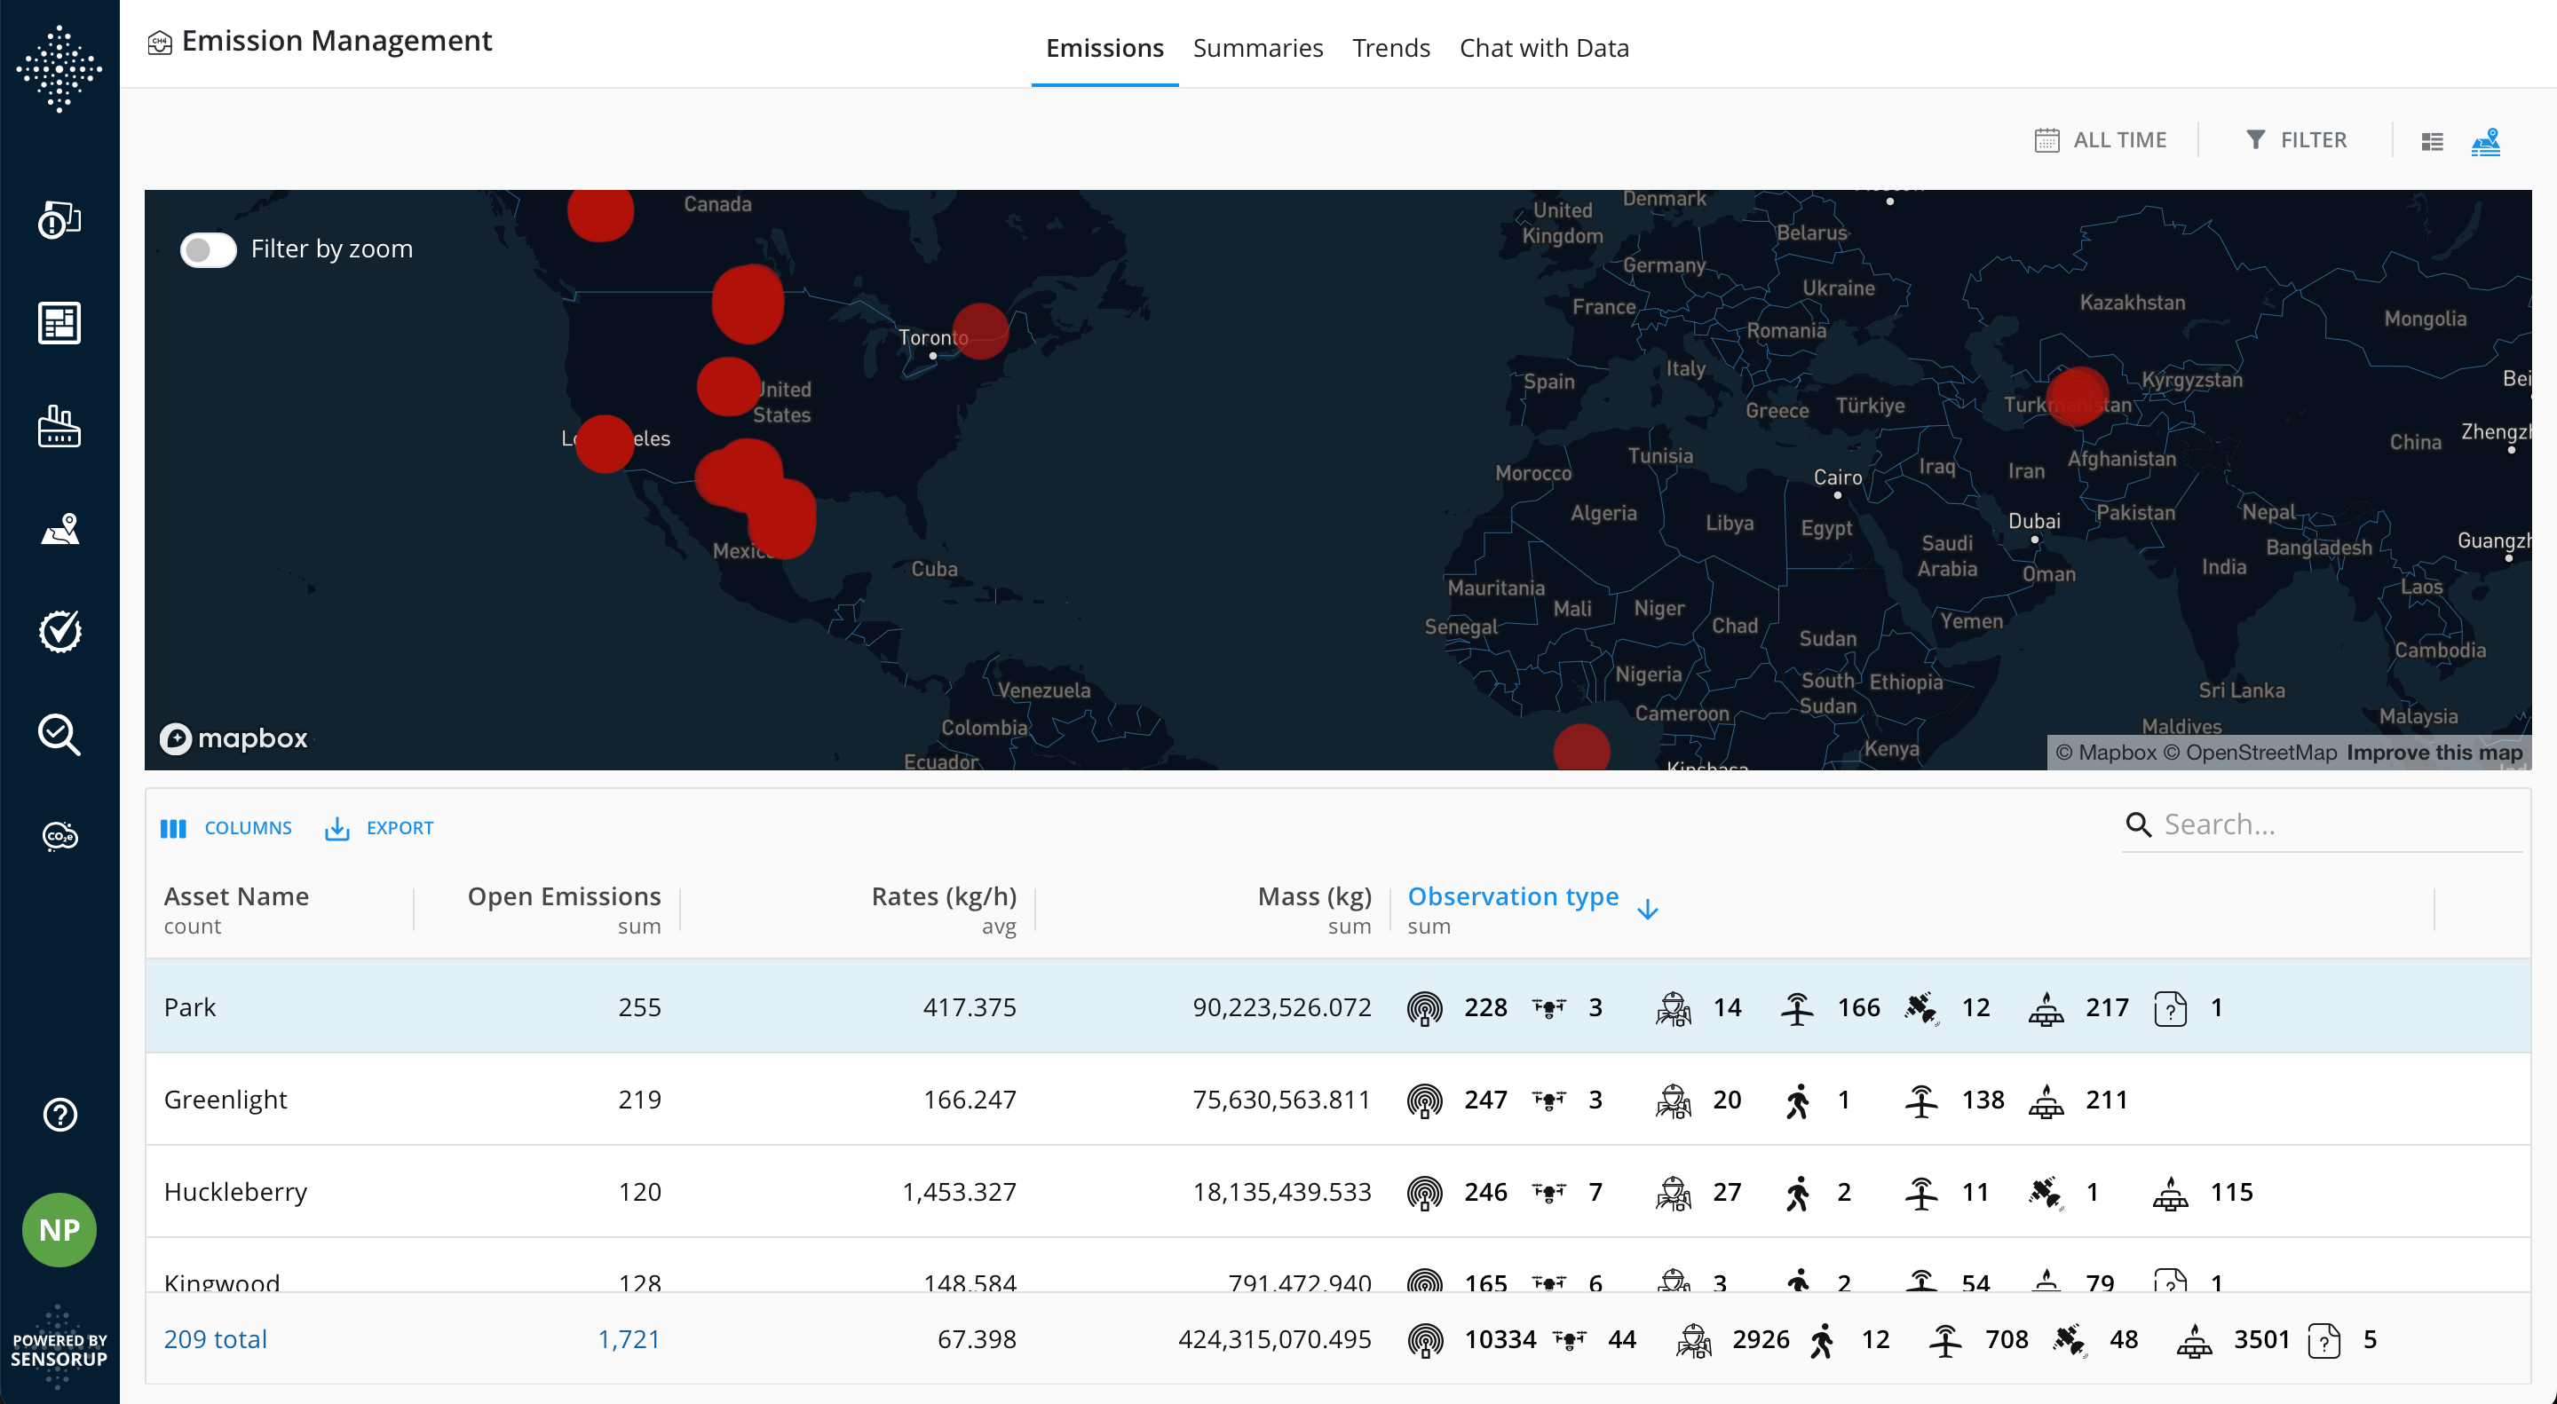Click the red cluster near Los Angeles
2557x1404 pixels.
pos(604,444)
